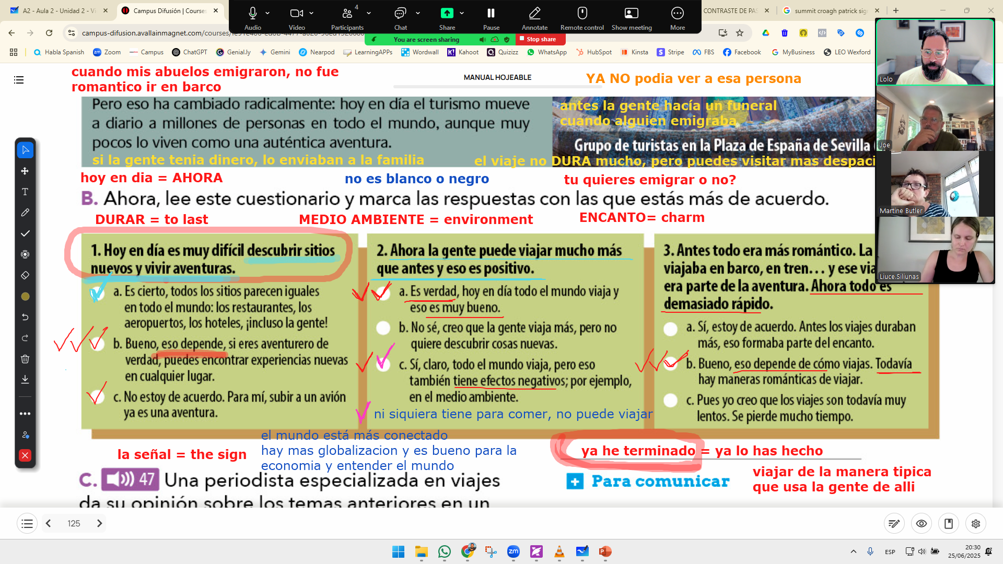This screenshot has height=564, width=1003.
Task: Open Wordwall bookmark
Action: point(420,52)
